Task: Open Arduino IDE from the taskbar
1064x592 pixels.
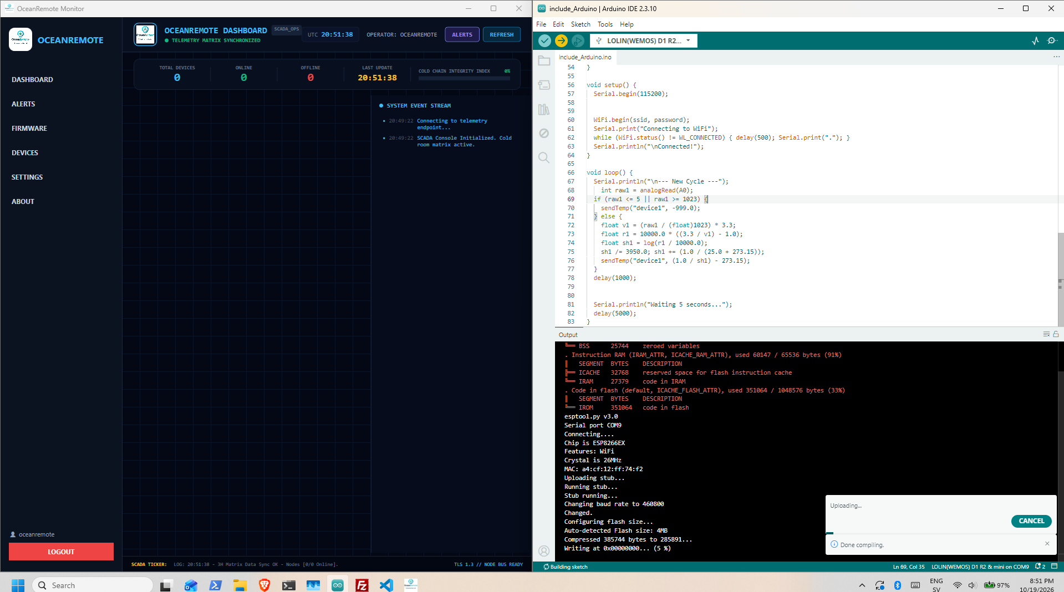Action: [x=337, y=585]
